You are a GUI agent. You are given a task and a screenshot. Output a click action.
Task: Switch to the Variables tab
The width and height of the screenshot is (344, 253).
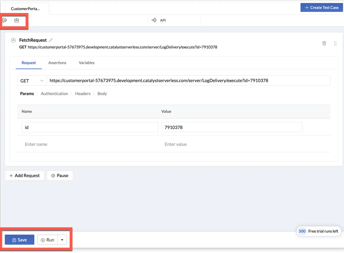(87, 63)
